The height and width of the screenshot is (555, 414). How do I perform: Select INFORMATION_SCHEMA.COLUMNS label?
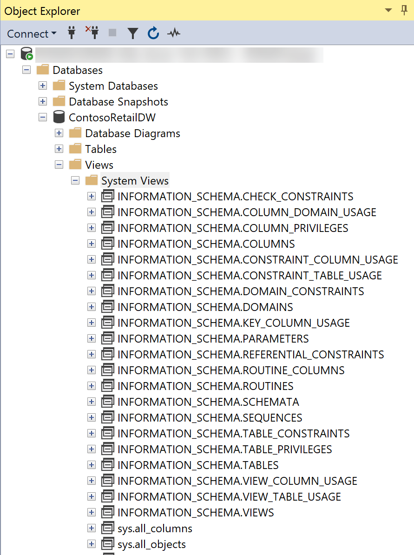pyautogui.click(x=206, y=244)
